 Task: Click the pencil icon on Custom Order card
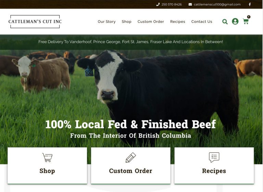(131, 157)
